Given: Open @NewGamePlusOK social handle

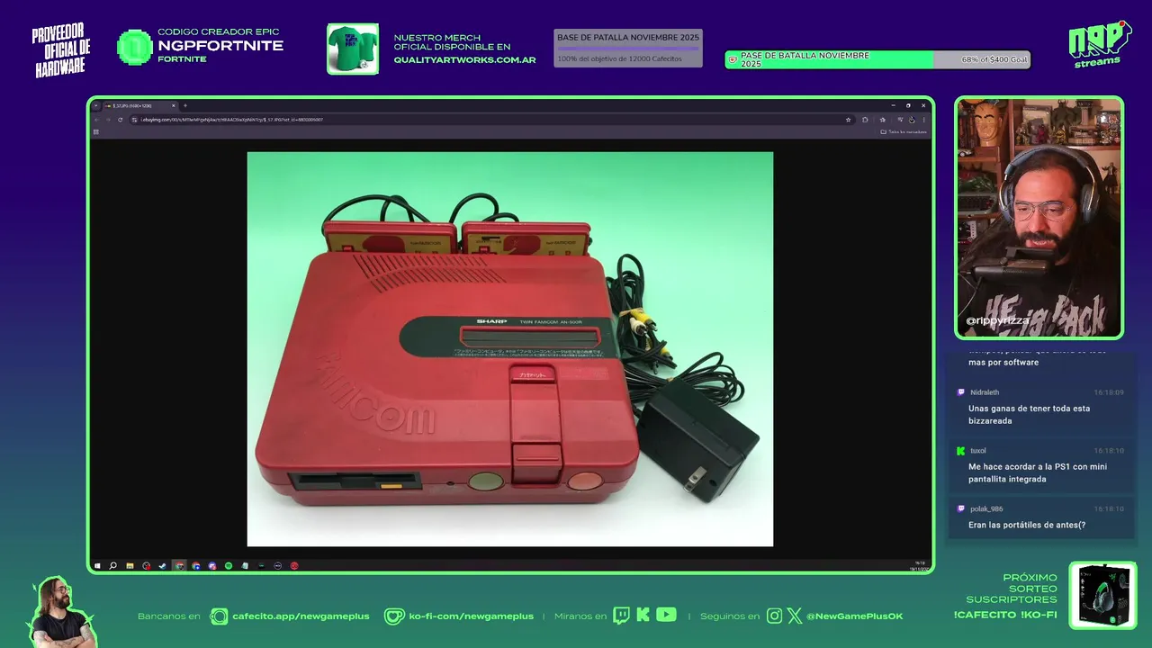Looking at the screenshot, I should [x=855, y=616].
